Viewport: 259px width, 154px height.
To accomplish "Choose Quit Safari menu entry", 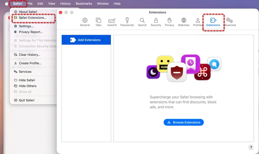I will (x=27, y=100).
